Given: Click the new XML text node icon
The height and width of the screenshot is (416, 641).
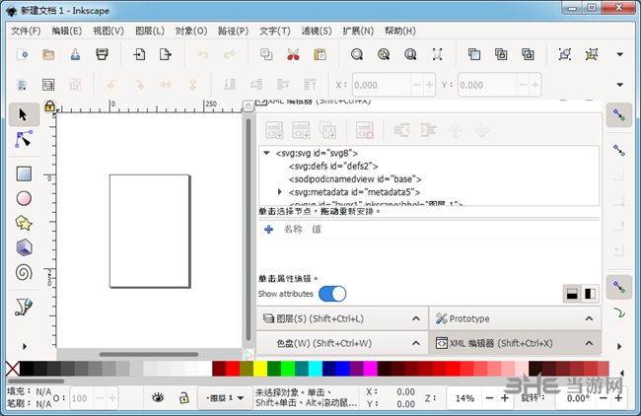Looking at the screenshot, I should (x=301, y=130).
